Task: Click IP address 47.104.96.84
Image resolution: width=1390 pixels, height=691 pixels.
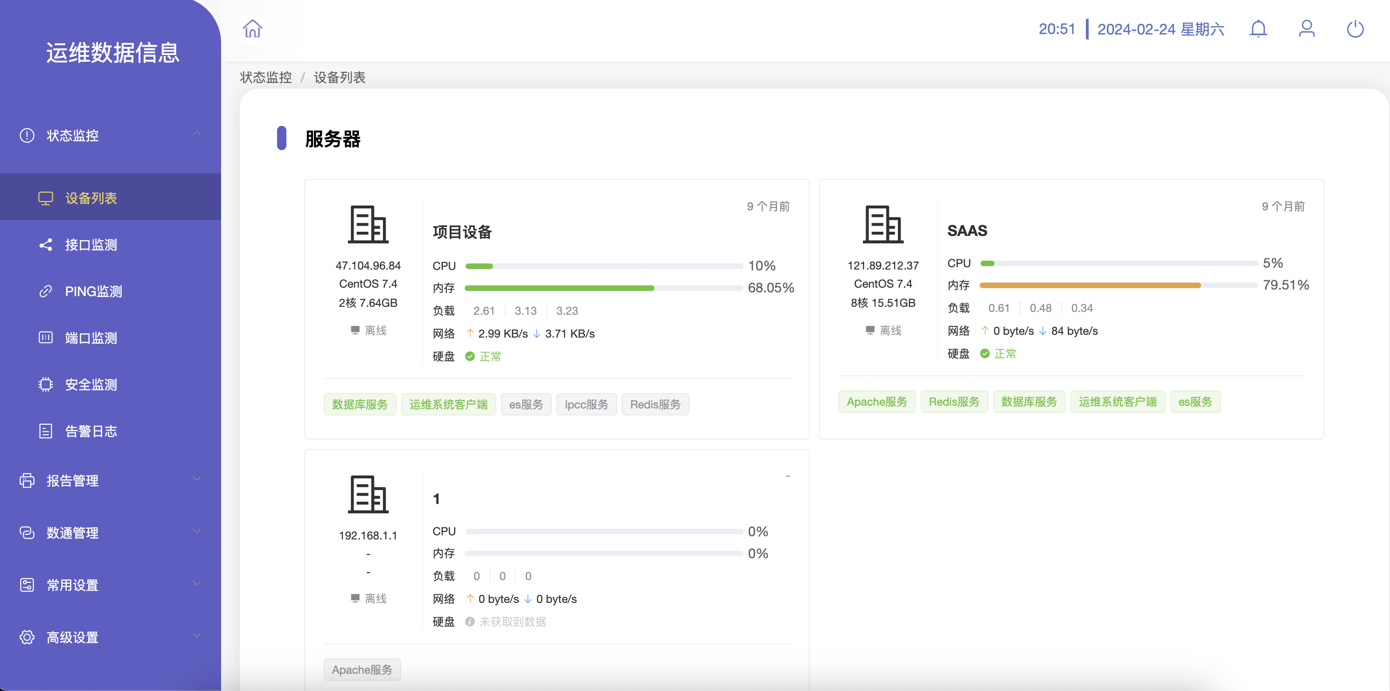Action: (x=368, y=265)
